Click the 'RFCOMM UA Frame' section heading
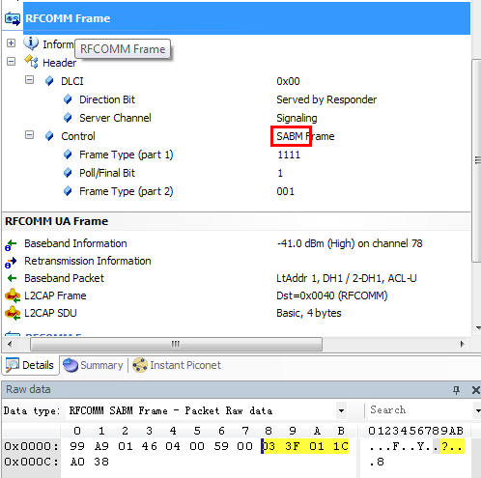 coord(56,221)
